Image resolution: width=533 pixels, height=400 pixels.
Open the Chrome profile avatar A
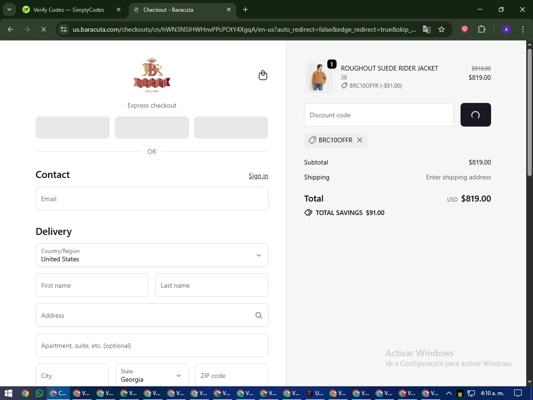pyautogui.click(x=506, y=30)
